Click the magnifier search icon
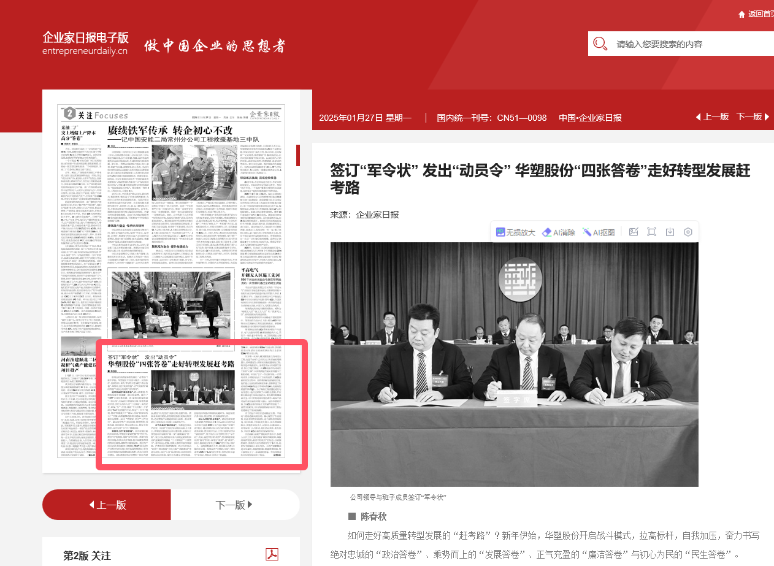The height and width of the screenshot is (566, 774). pos(600,44)
